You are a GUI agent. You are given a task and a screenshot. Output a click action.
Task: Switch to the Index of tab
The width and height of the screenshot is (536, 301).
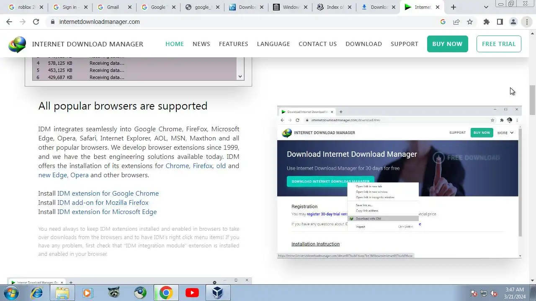[x=334, y=7]
